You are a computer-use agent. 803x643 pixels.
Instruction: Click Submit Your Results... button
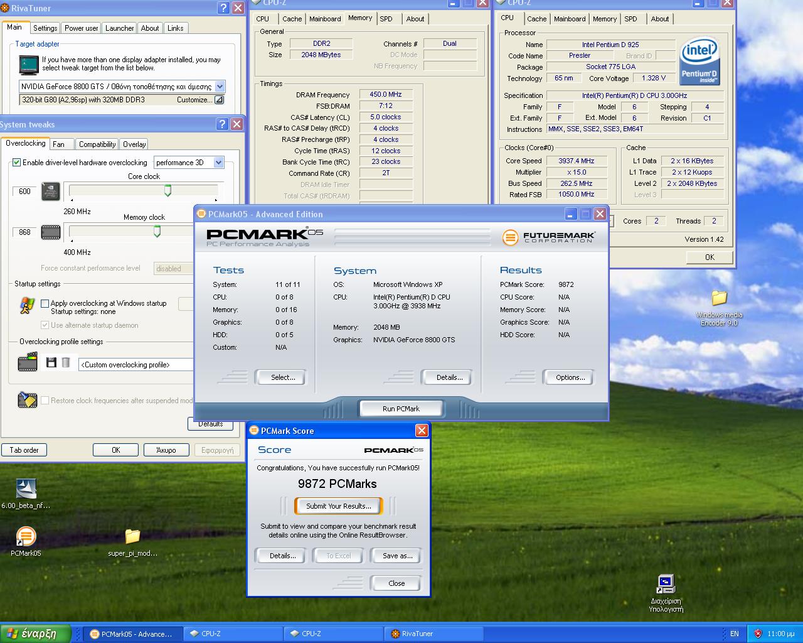coord(339,506)
